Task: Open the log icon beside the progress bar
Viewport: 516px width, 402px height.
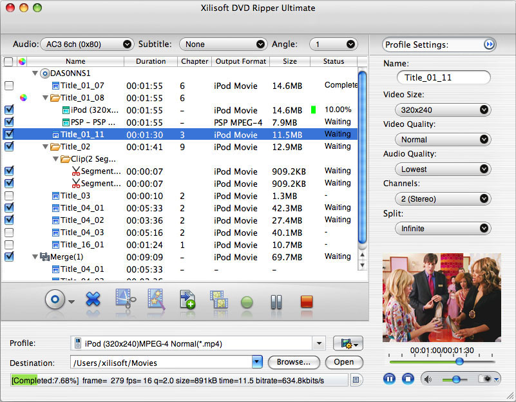Action: pyautogui.click(x=355, y=380)
